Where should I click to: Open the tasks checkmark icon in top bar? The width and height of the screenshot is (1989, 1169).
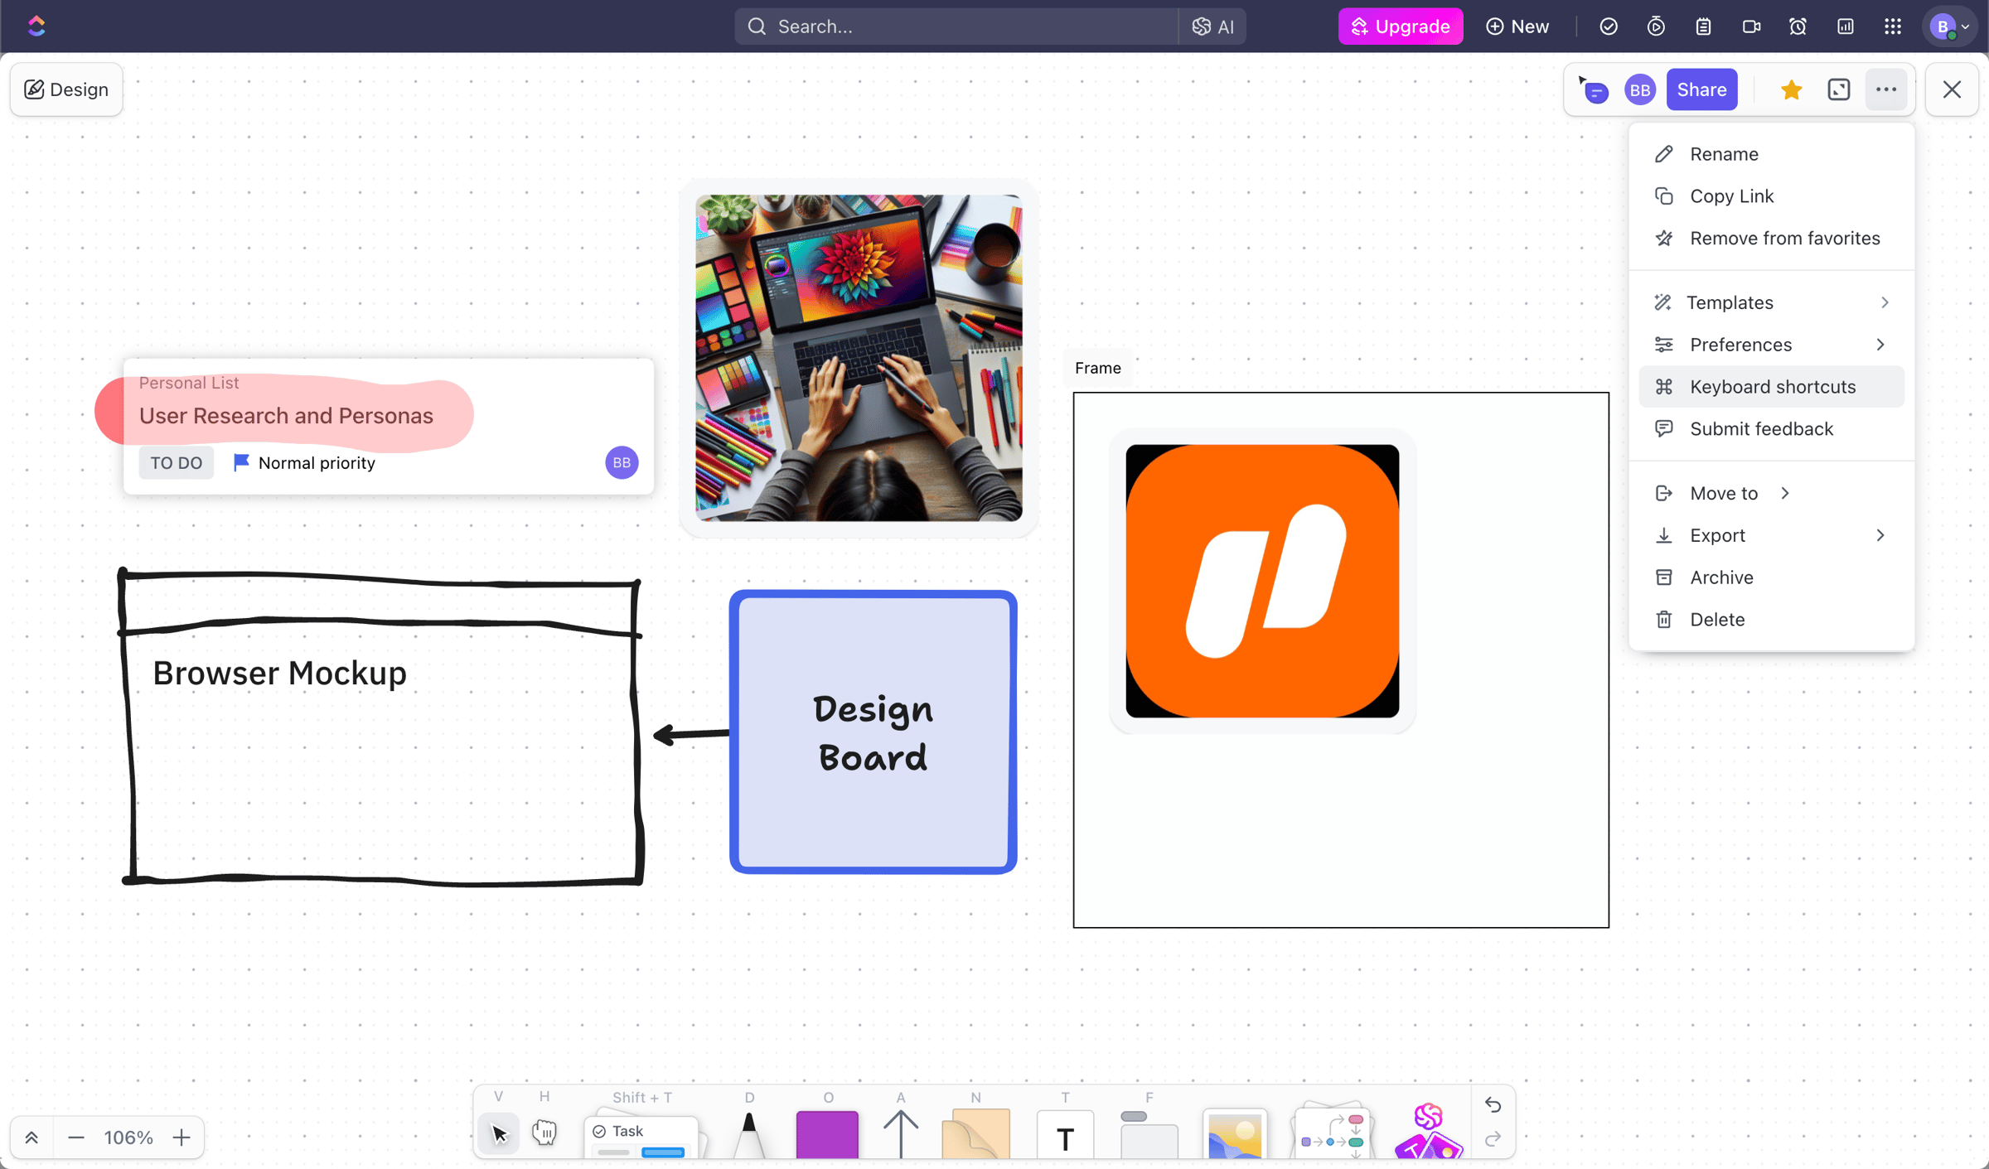click(x=1608, y=27)
